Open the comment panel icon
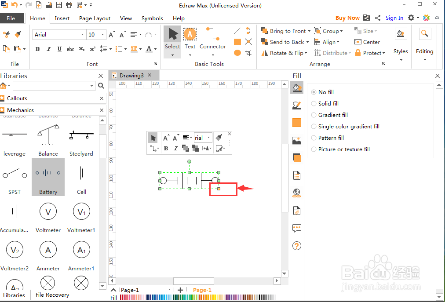 (x=296, y=228)
